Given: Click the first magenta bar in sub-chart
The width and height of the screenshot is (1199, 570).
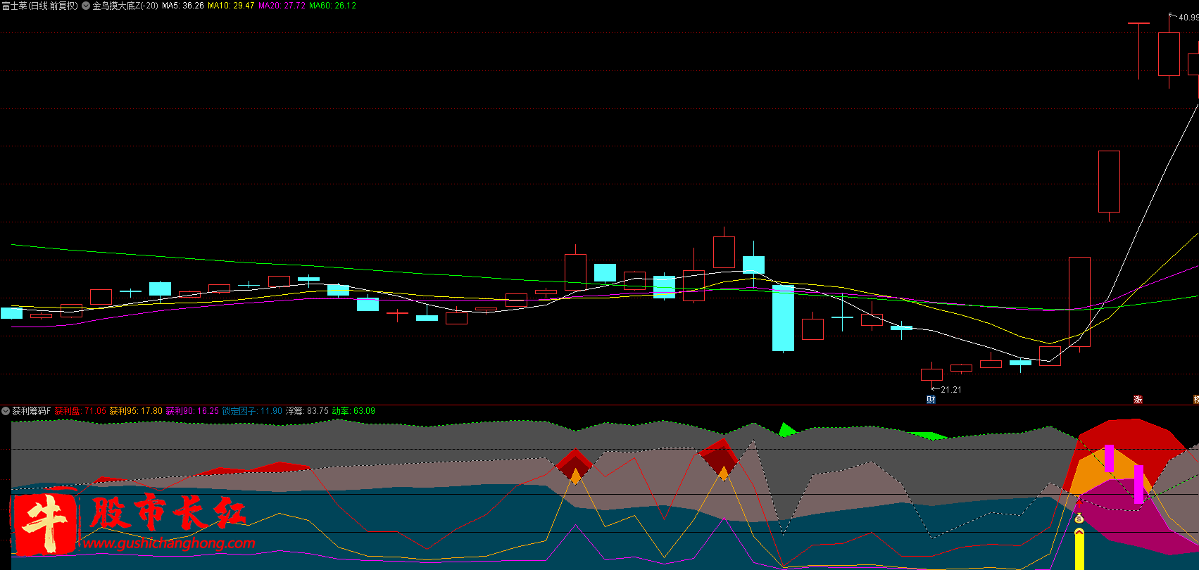Looking at the screenshot, I should coord(1109,458).
